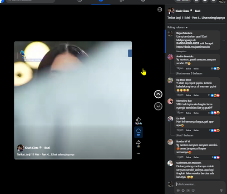The width and height of the screenshot is (227, 194).
Task: Open emoji picker in comment box
Action: (183, 190)
